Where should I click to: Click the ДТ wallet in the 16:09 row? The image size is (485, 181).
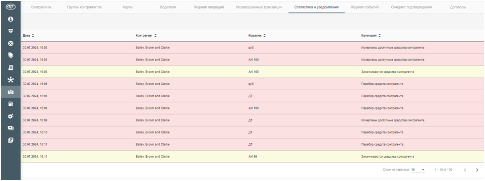pyautogui.click(x=250, y=120)
